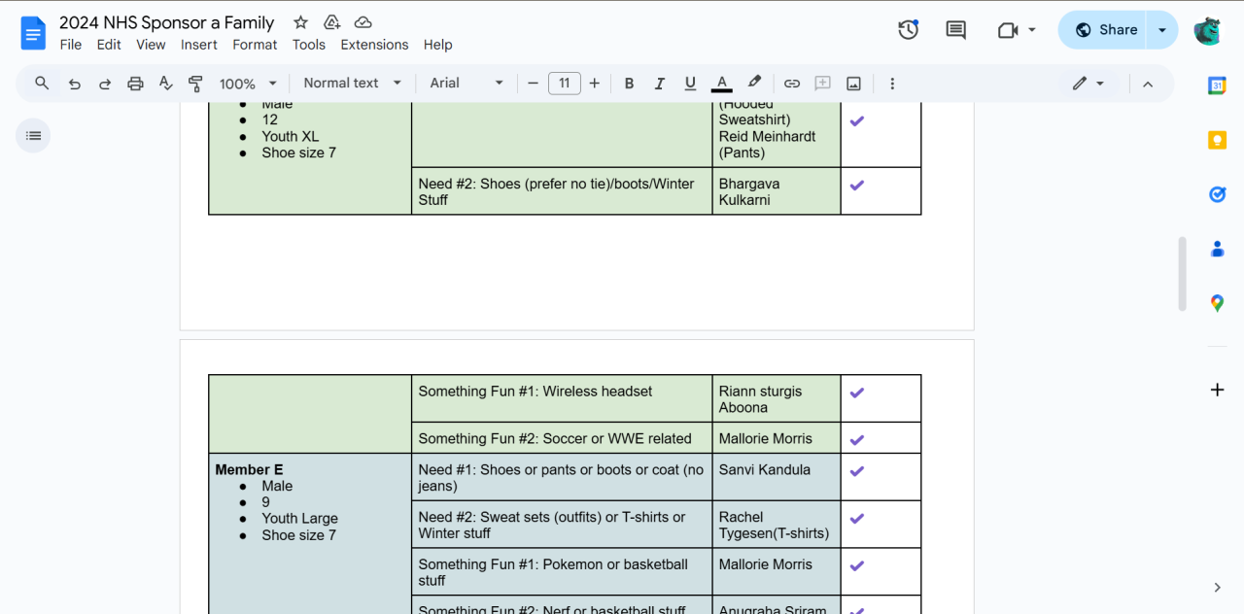View the cloud save status icon

pos(363,22)
